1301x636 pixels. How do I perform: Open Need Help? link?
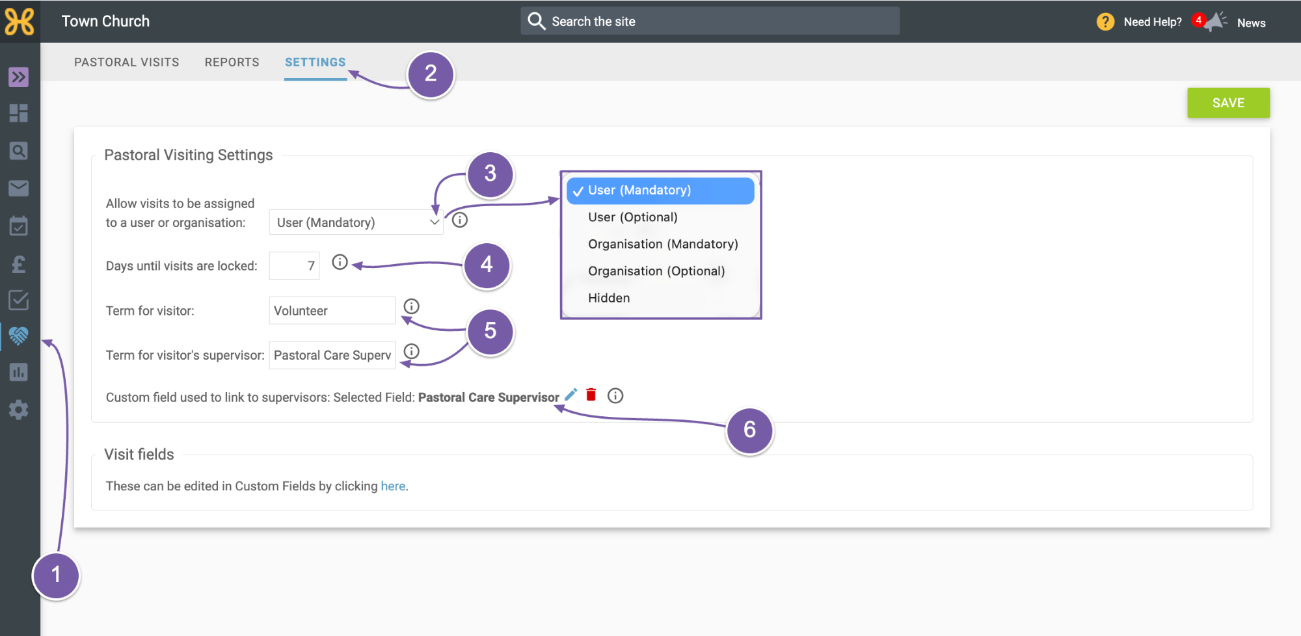click(x=1153, y=22)
